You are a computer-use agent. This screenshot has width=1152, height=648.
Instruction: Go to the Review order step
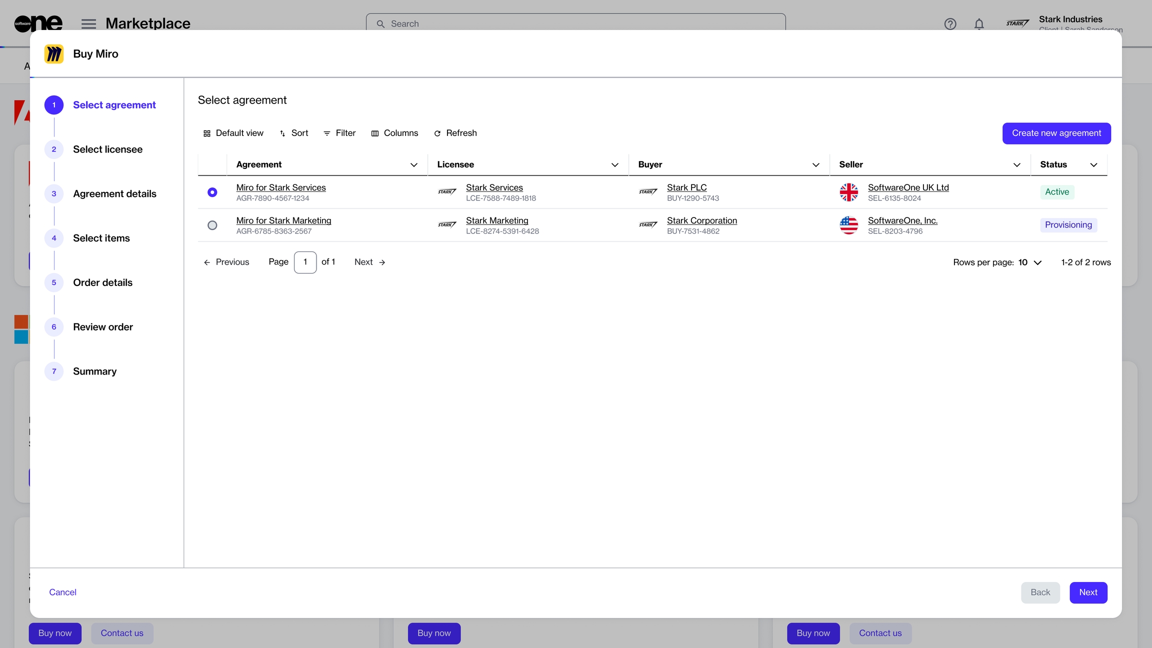pos(103,327)
